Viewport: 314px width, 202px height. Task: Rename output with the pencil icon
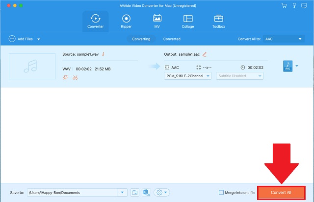coord(205,54)
